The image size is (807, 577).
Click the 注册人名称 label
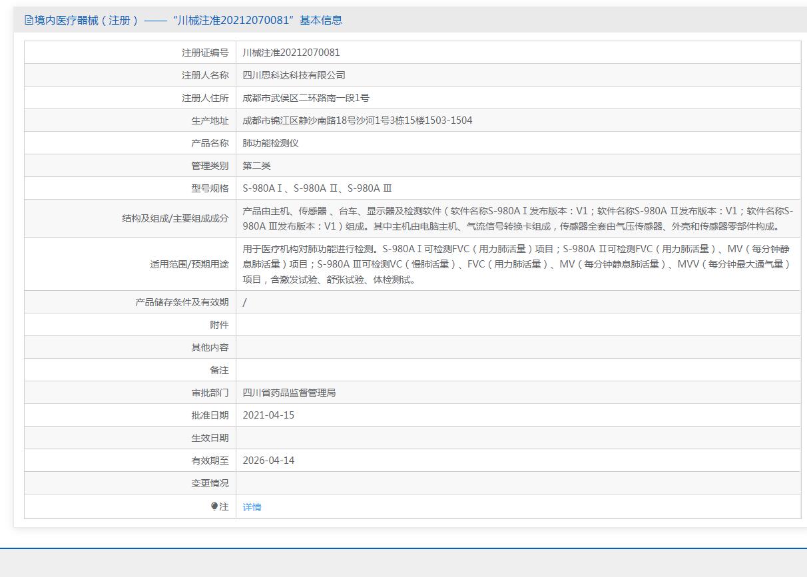click(205, 75)
